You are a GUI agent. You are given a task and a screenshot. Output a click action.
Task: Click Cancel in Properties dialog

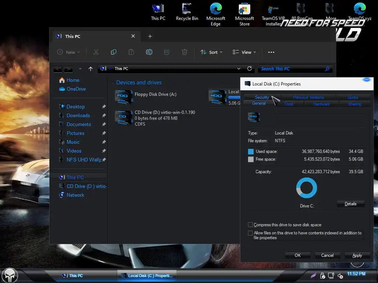(x=327, y=255)
